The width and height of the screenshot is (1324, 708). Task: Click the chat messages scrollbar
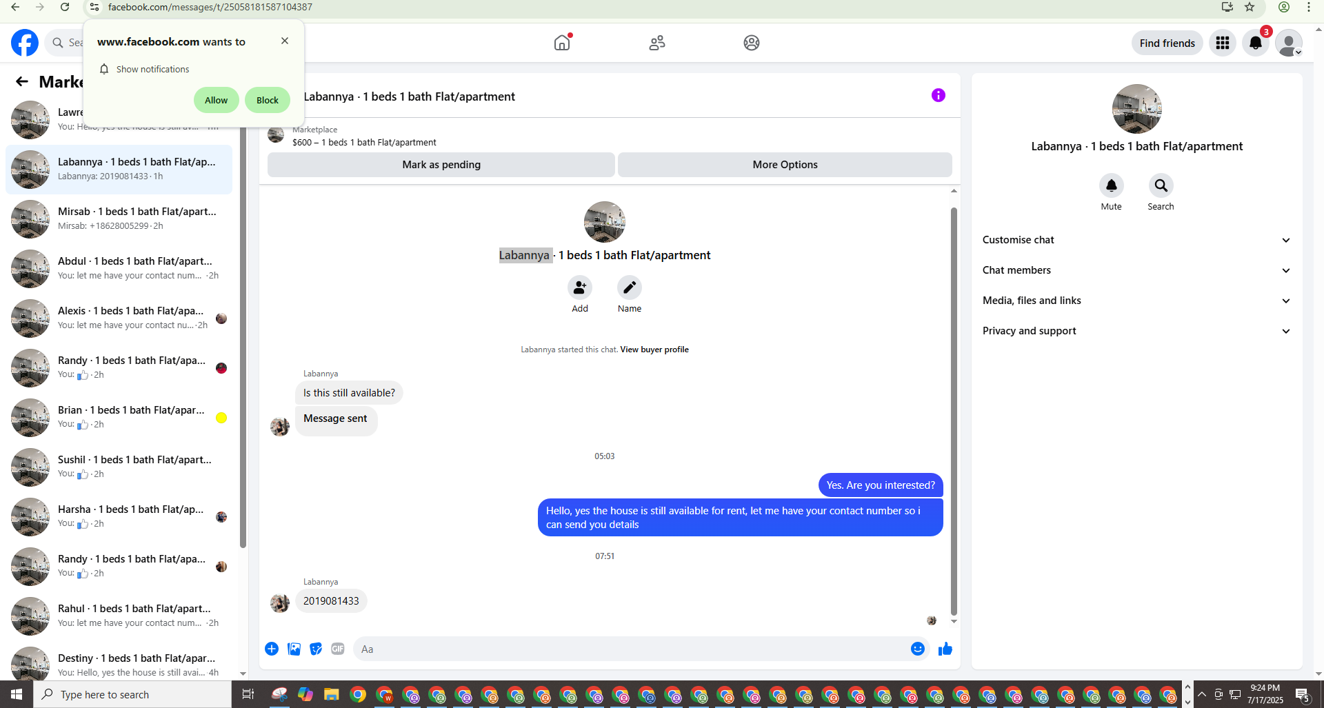click(x=954, y=411)
